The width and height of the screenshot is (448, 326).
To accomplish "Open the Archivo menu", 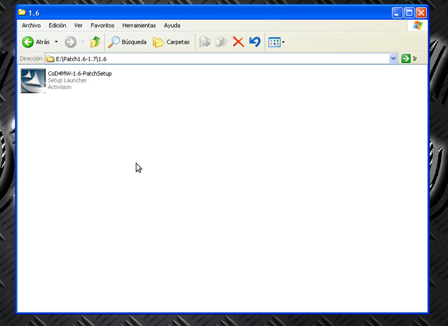I will (x=31, y=25).
